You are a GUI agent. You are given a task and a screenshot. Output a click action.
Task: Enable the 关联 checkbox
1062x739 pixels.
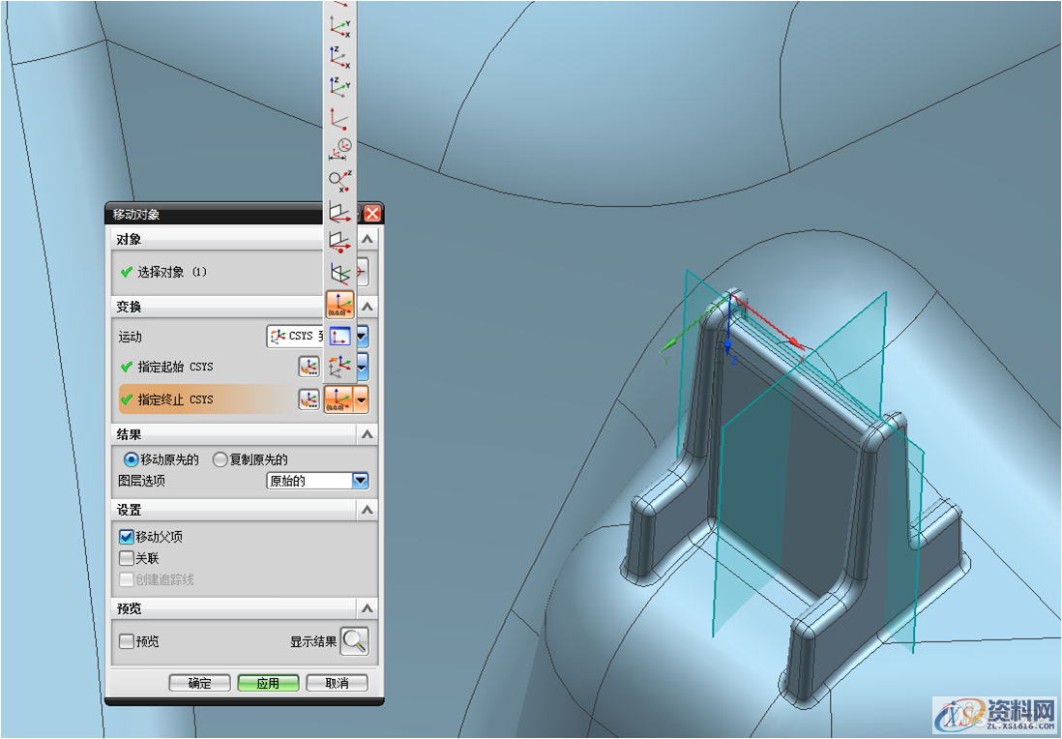(x=126, y=558)
